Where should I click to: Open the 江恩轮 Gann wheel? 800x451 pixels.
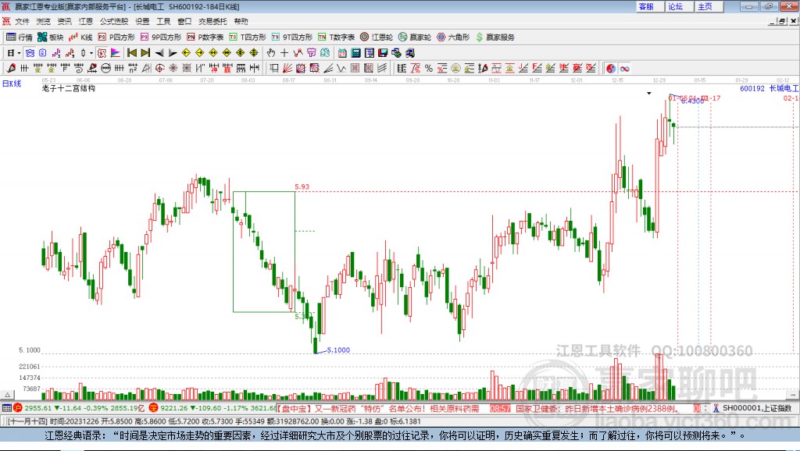coord(377,37)
